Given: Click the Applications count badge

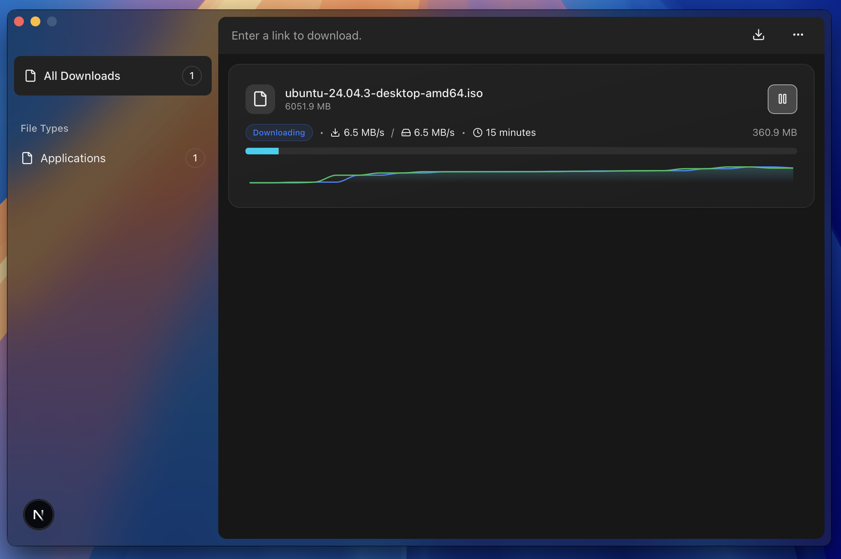Looking at the screenshot, I should [195, 158].
